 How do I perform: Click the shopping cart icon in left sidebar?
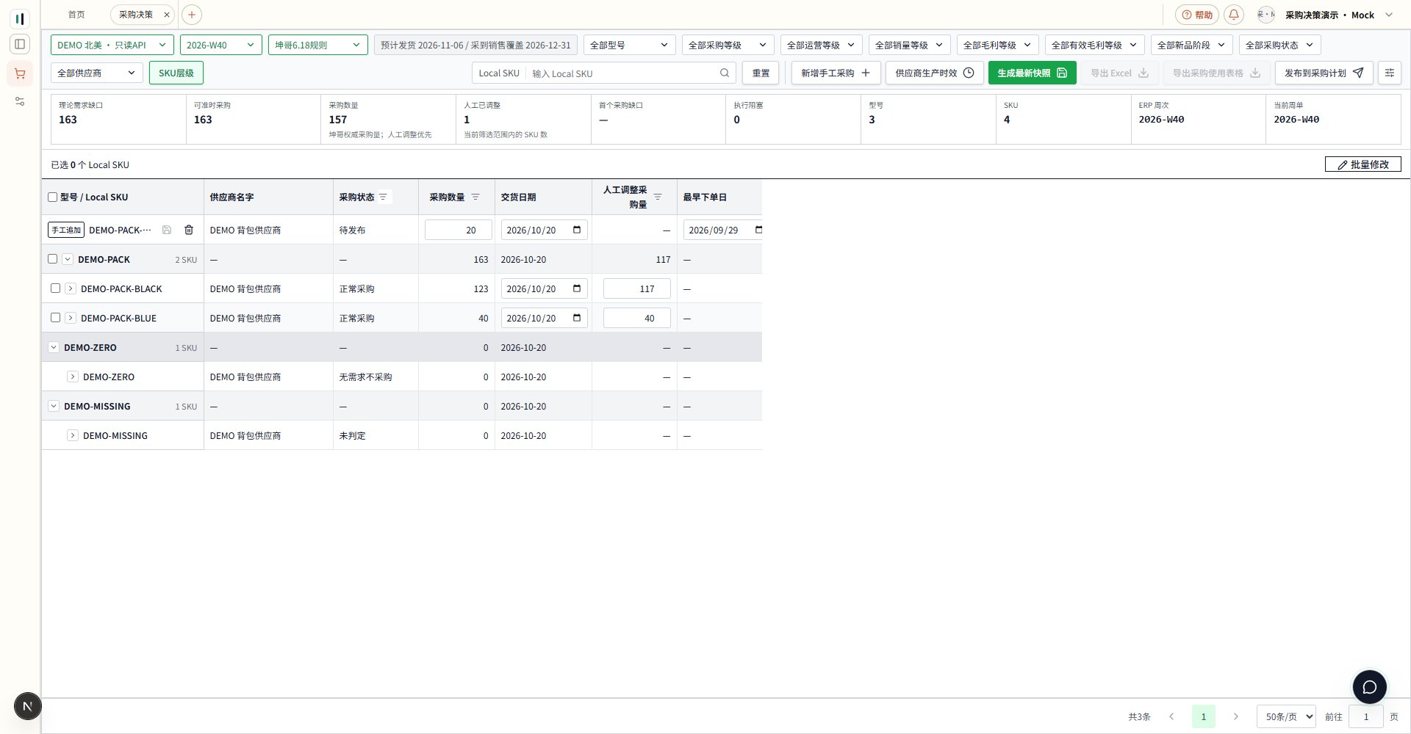(20, 73)
